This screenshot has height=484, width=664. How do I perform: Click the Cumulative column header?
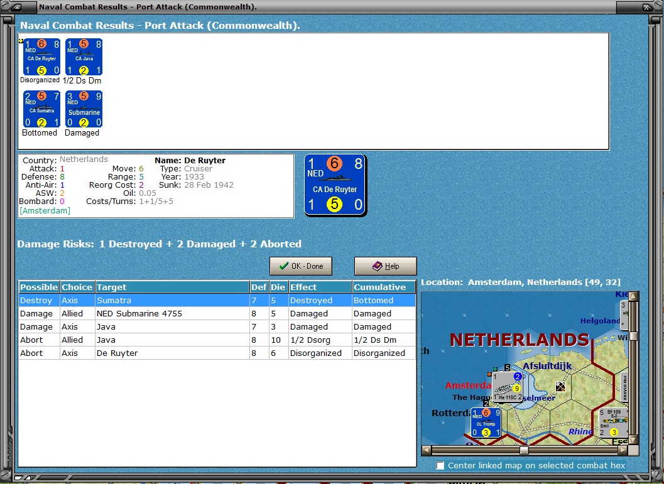click(x=384, y=287)
